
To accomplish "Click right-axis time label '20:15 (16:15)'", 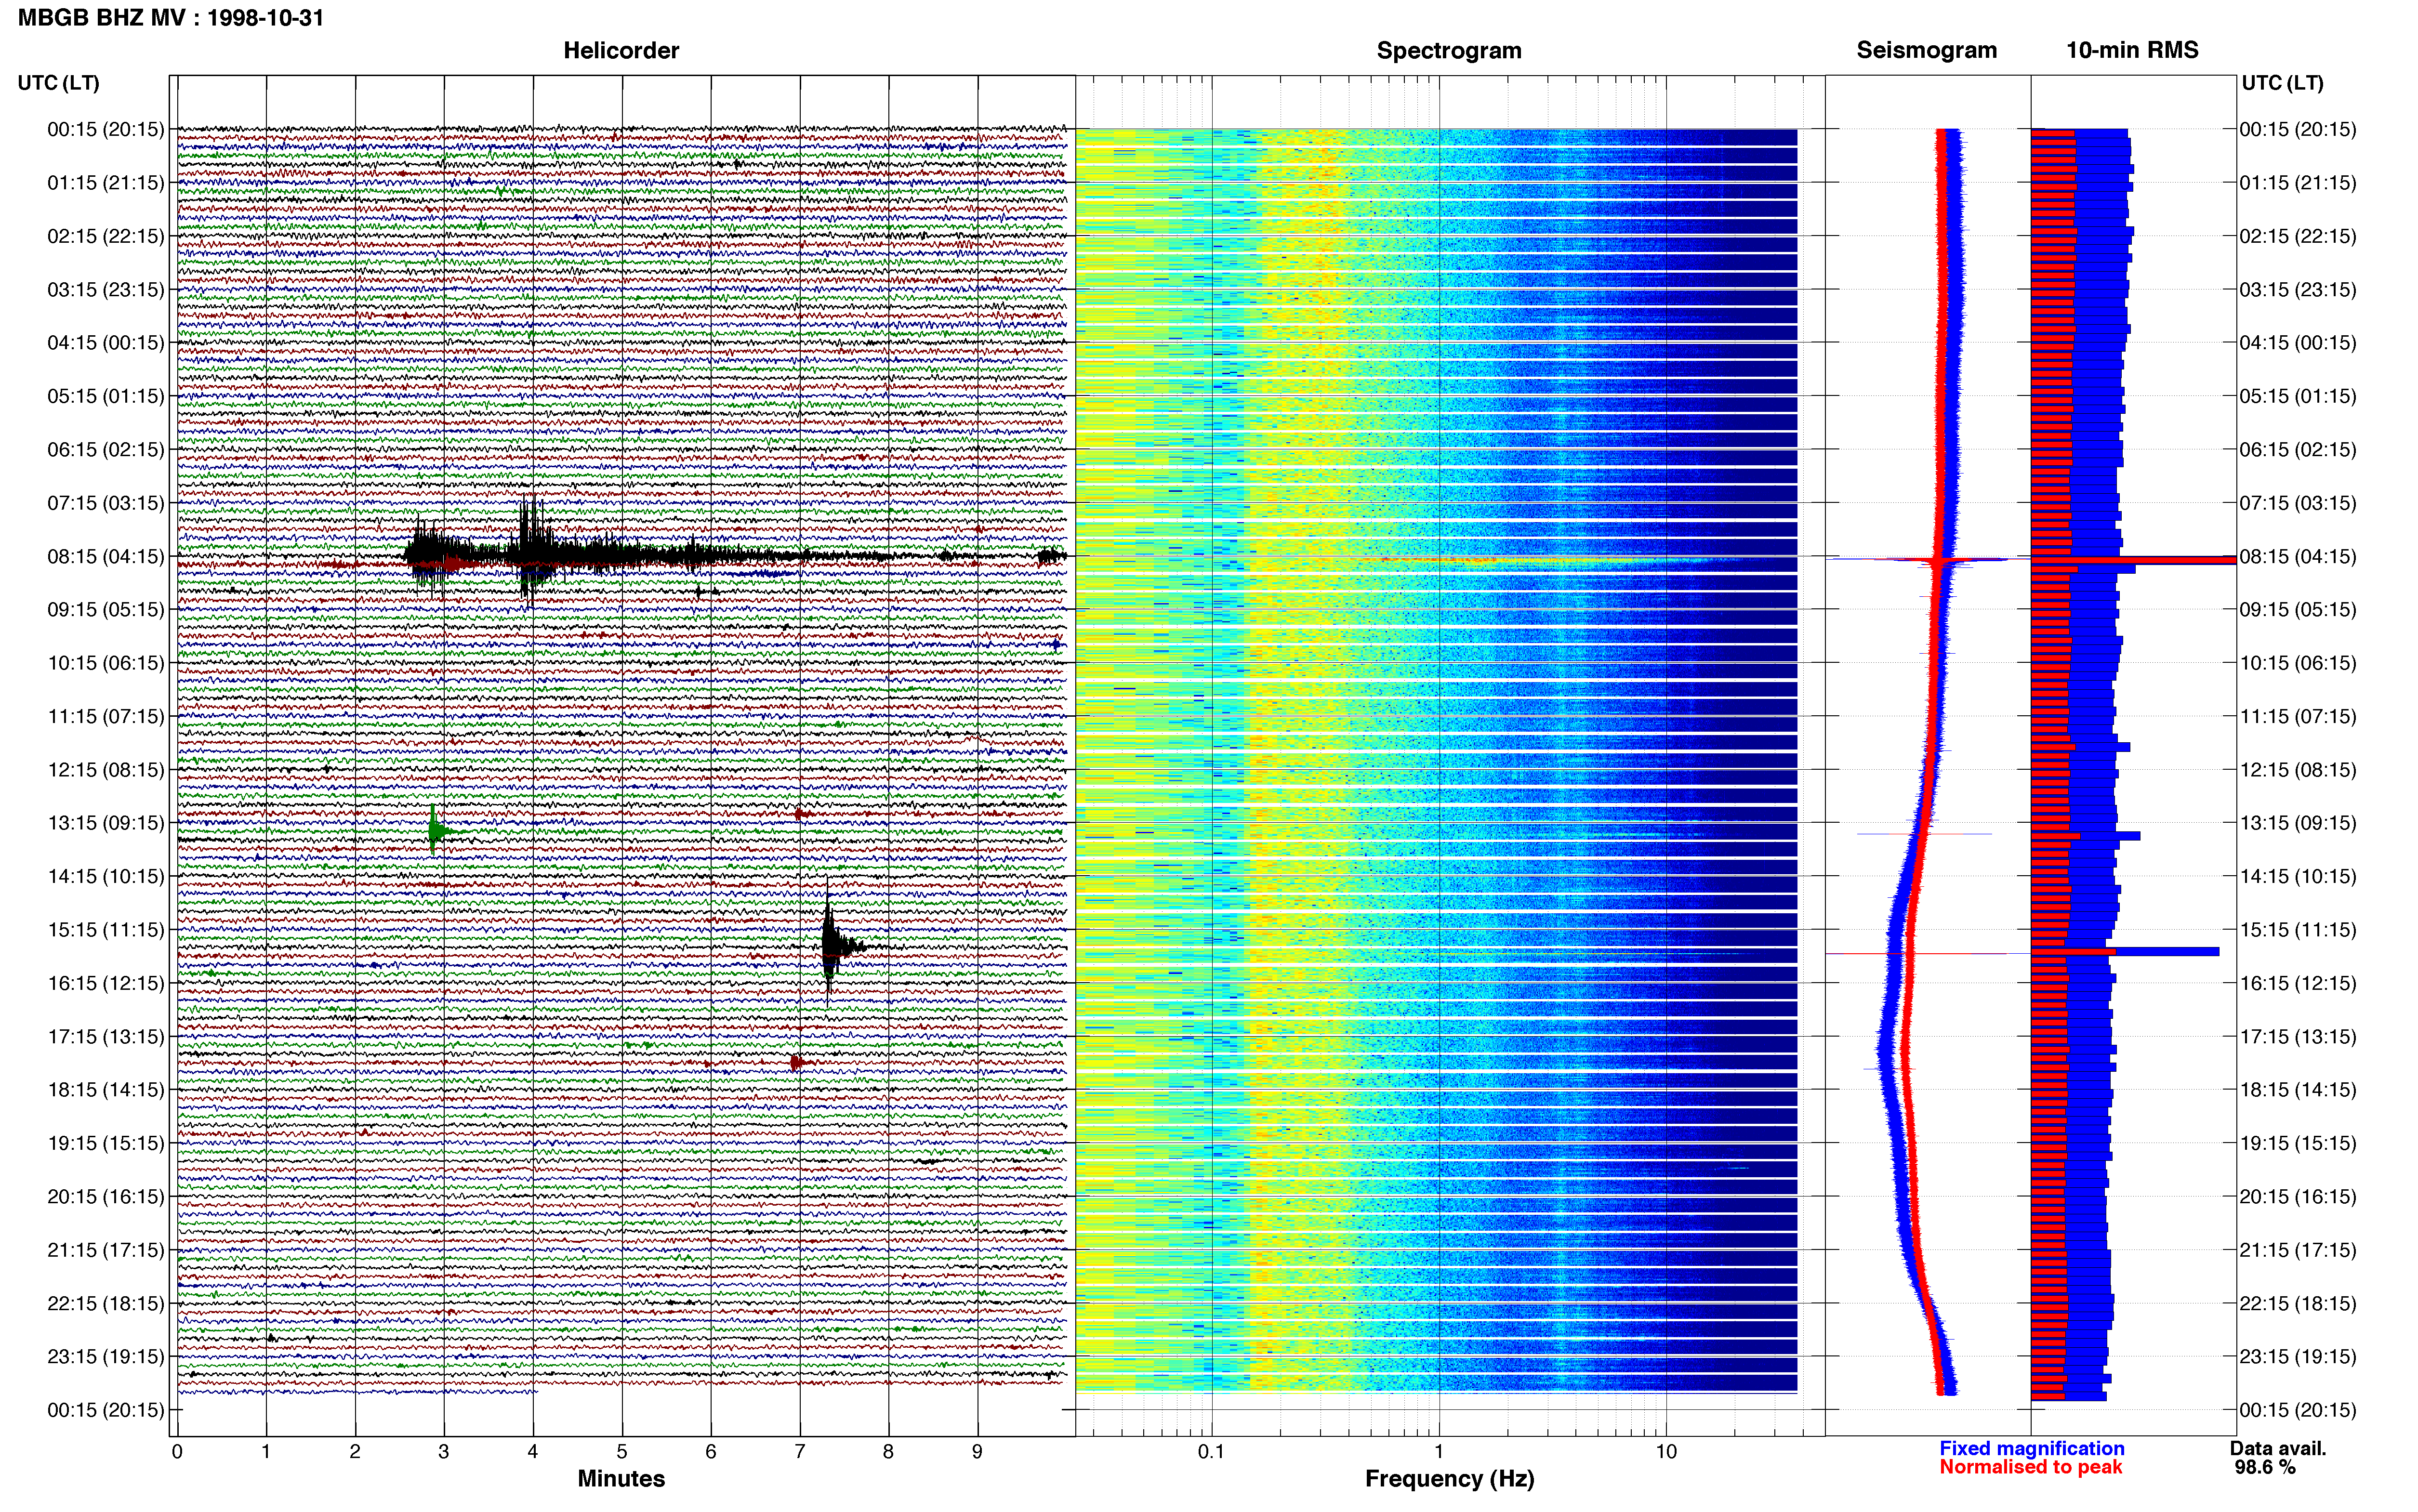I will (x=2297, y=1197).
